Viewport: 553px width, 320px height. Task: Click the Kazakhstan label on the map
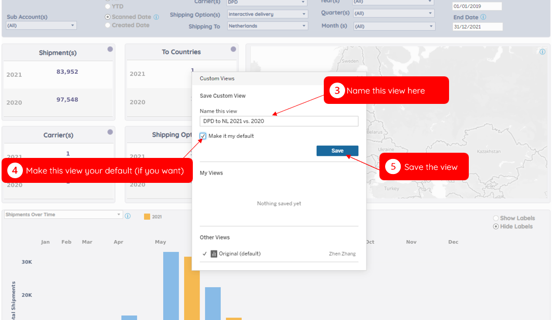(489, 152)
